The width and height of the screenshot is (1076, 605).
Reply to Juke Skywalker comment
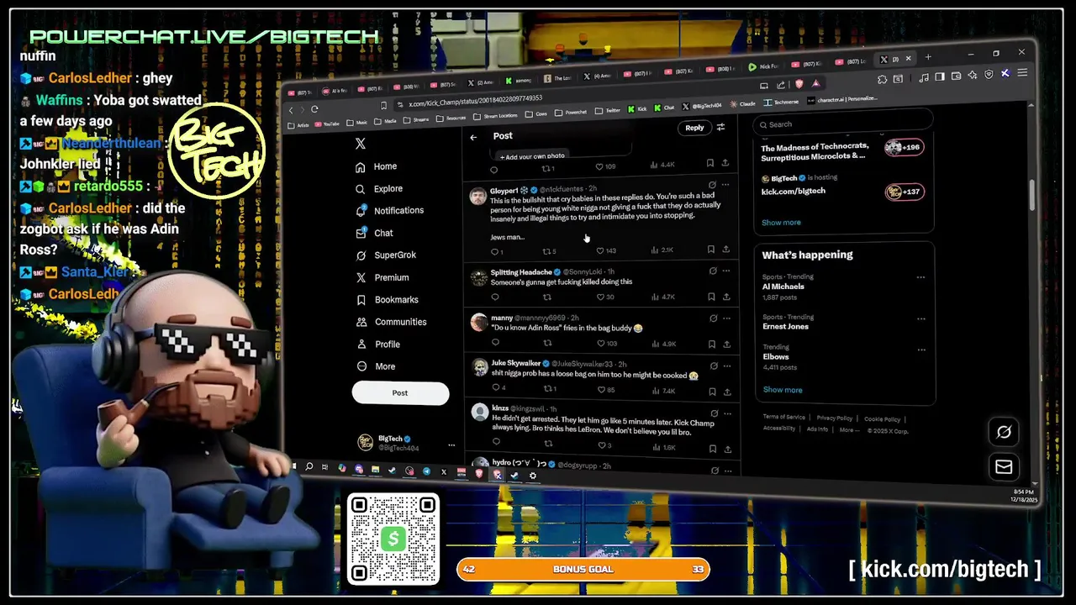[x=498, y=387]
